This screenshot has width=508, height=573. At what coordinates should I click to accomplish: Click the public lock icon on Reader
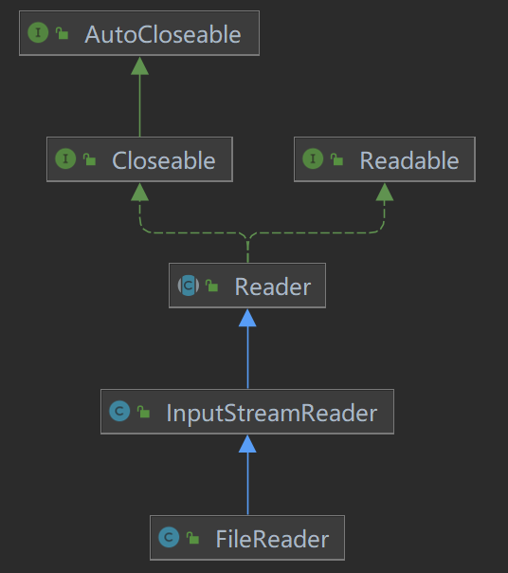click(x=211, y=286)
